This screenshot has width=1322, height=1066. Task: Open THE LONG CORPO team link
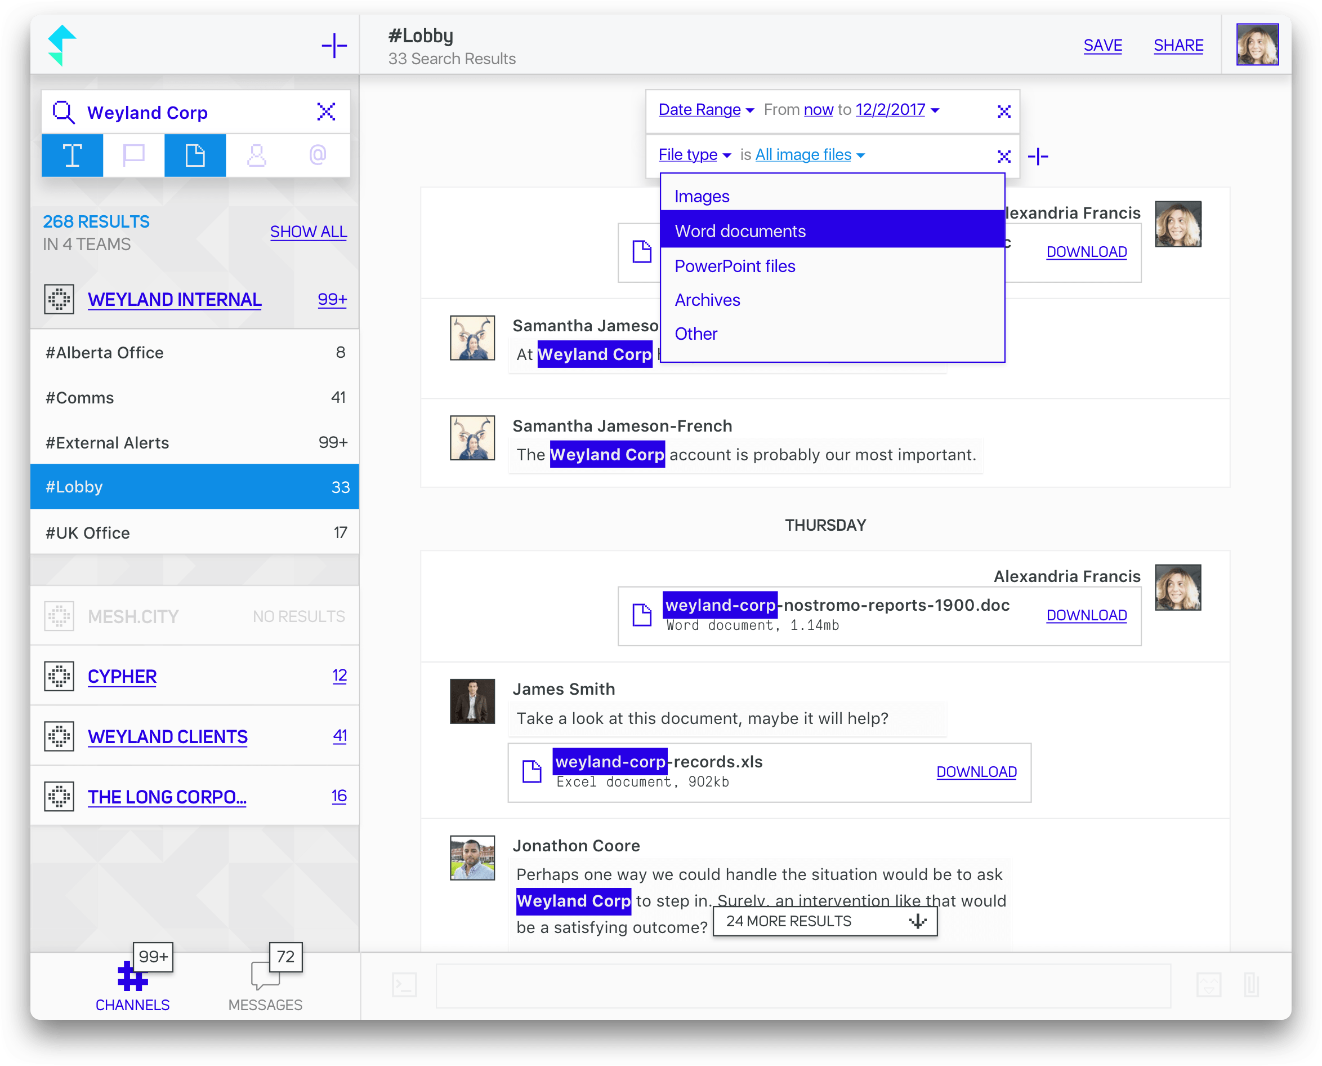(166, 797)
